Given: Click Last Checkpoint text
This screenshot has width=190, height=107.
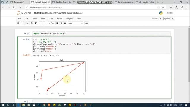Looking at the screenshot, I should pos(54,13).
